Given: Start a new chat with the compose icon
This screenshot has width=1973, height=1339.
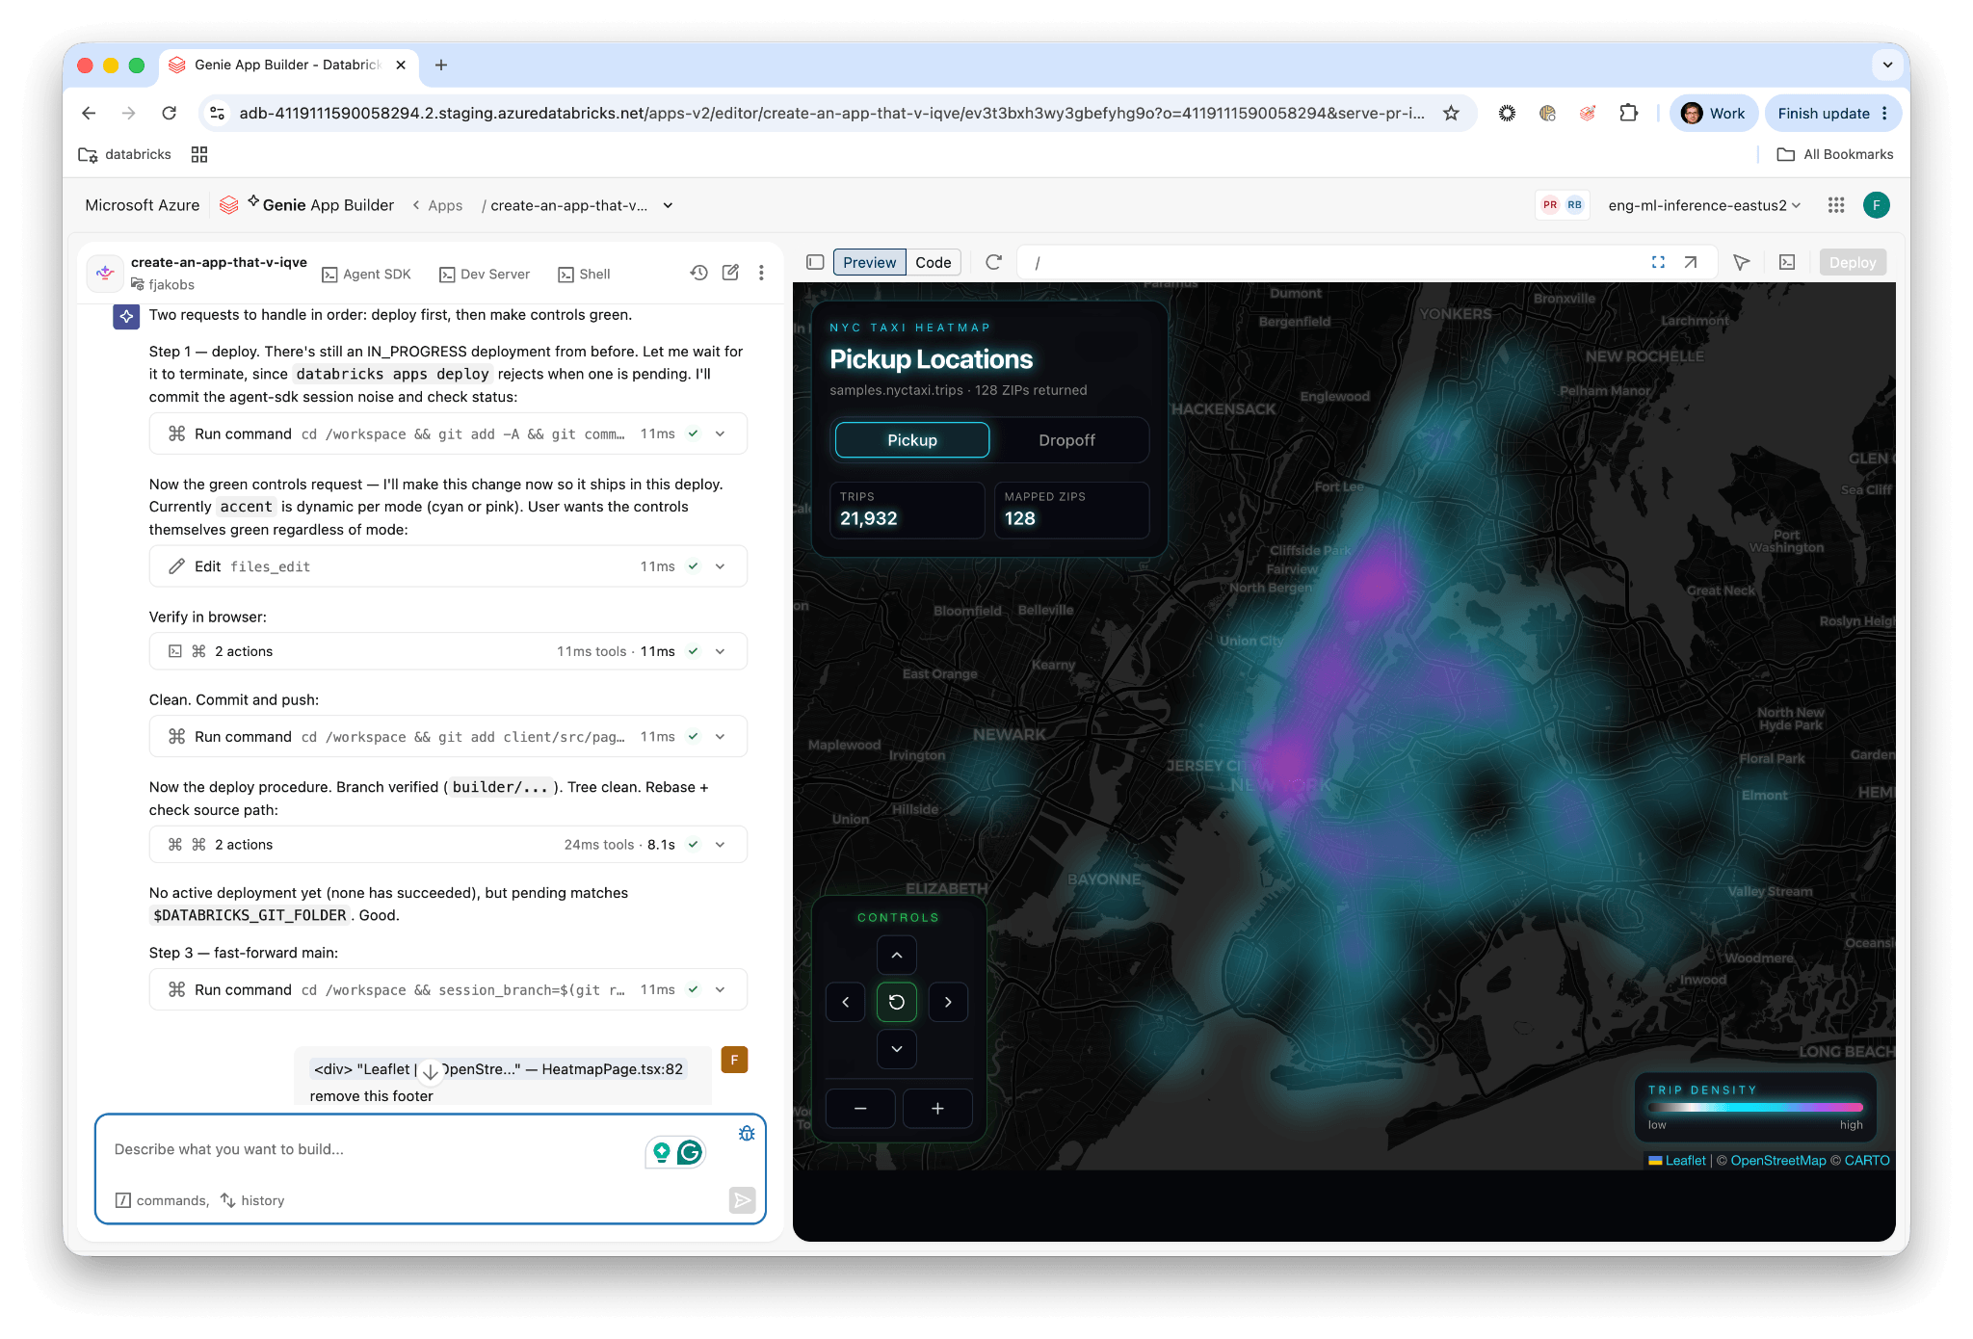Looking at the screenshot, I should (730, 273).
